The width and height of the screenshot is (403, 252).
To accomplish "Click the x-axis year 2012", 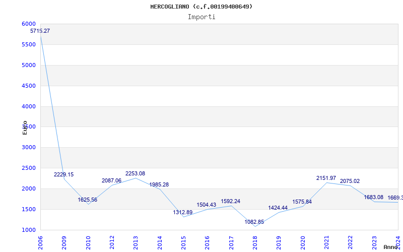I will pyautogui.click(x=112, y=243).
